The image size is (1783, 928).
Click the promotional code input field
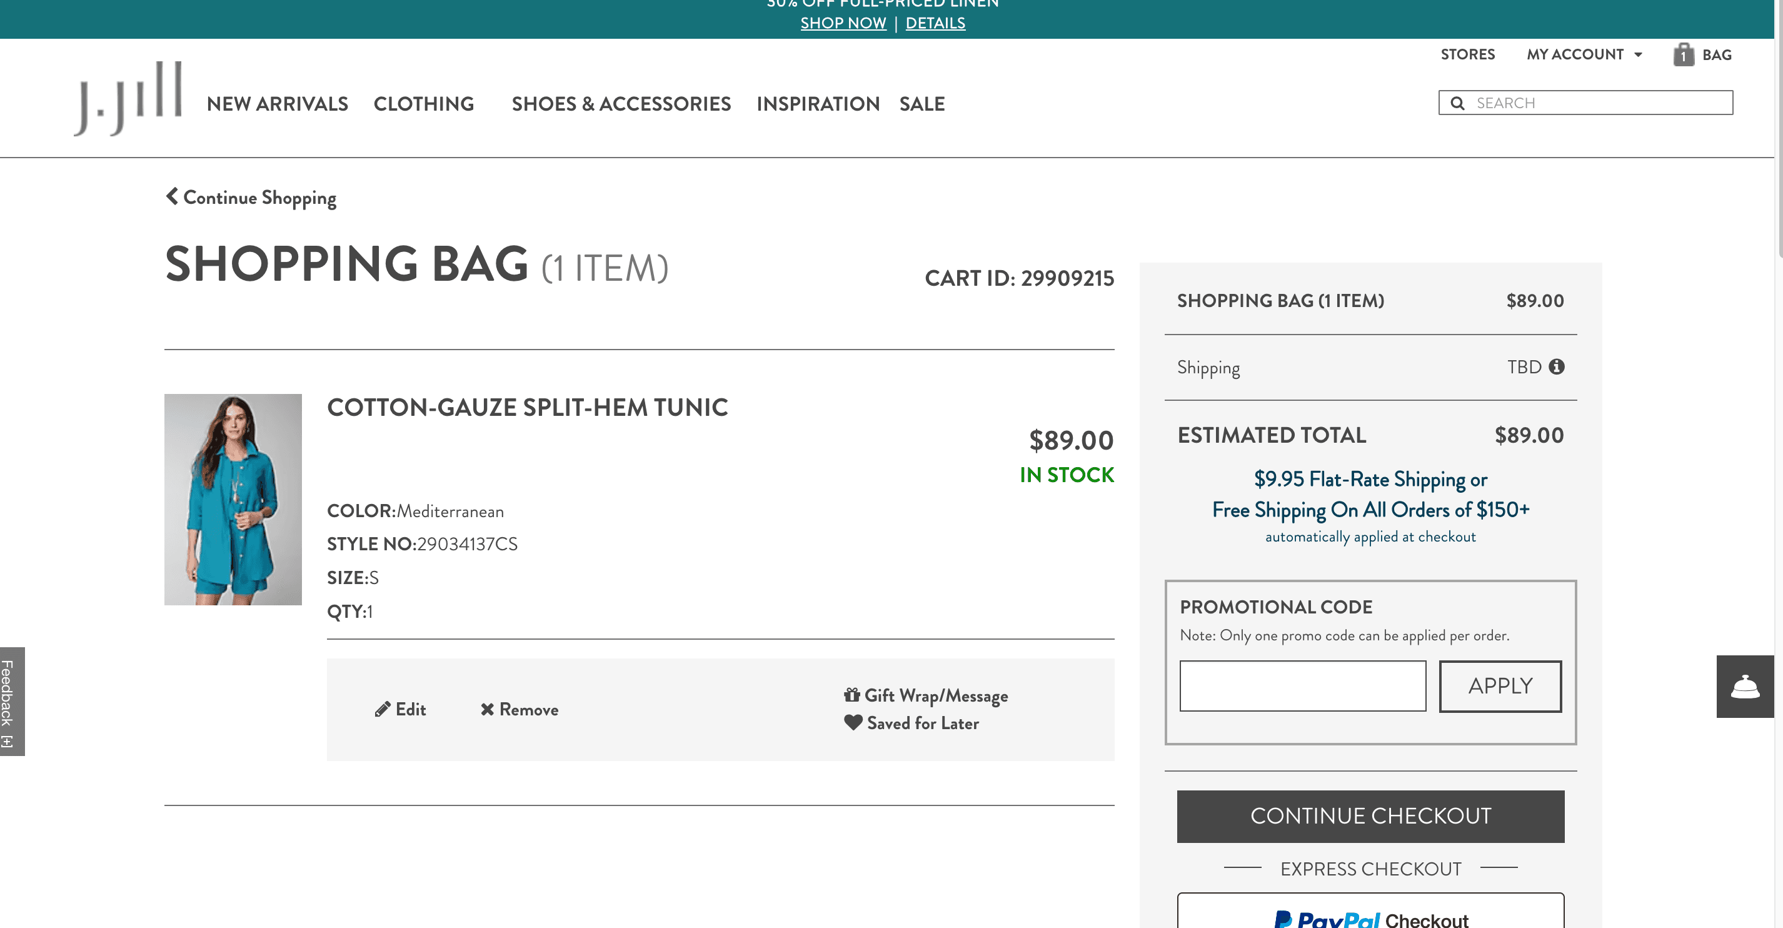tap(1303, 685)
